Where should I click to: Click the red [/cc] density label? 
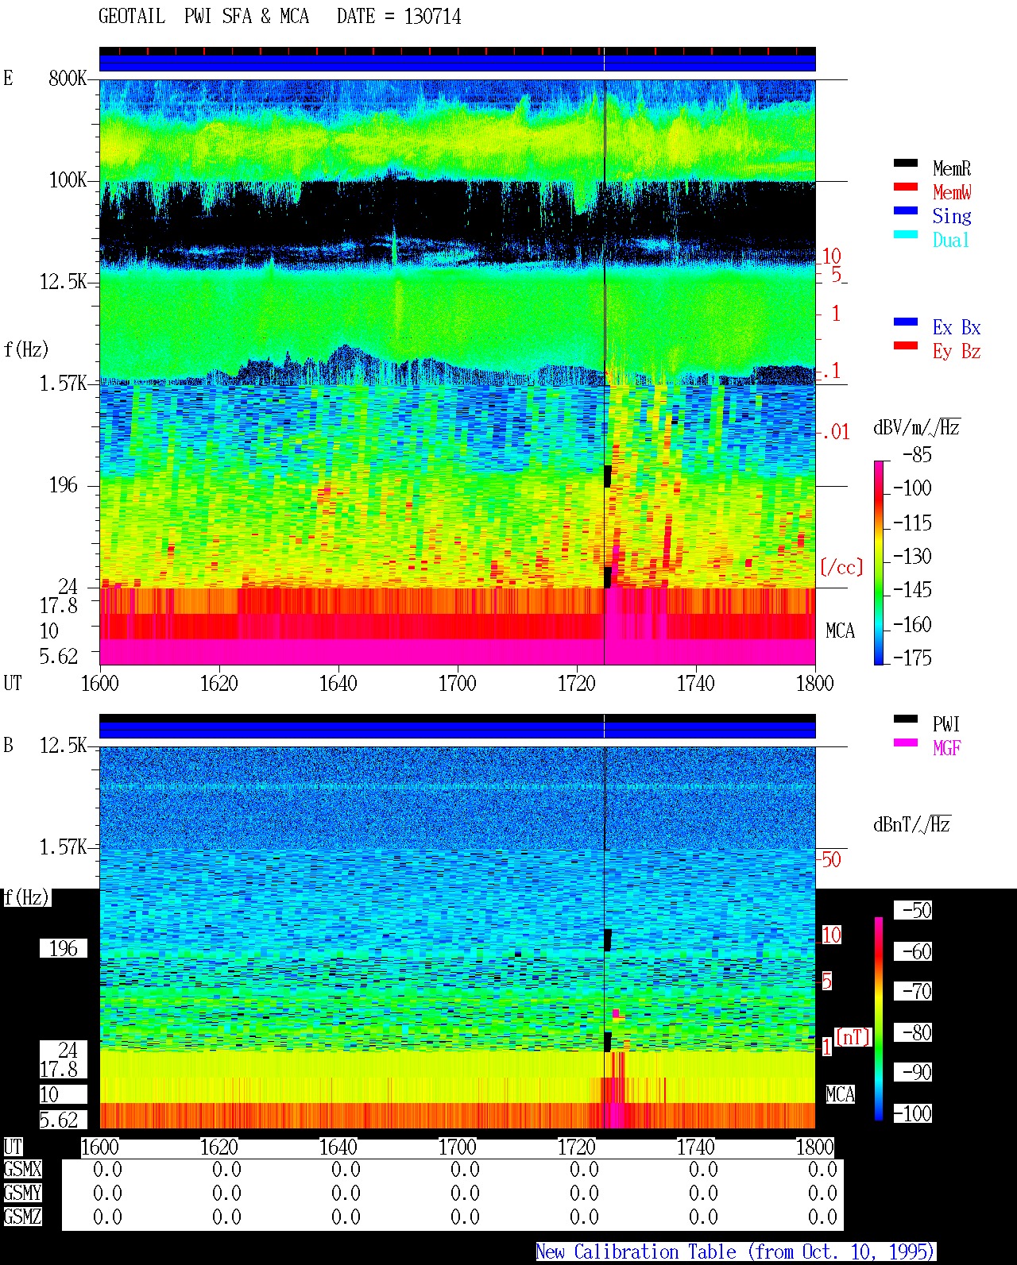point(841,567)
